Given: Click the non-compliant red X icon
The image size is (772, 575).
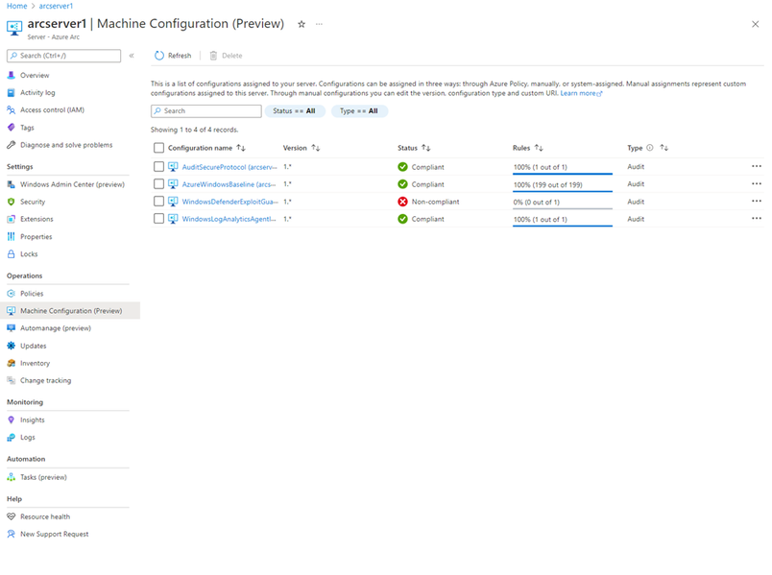Looking at the screenshot, I should click(x=402, y=202).
